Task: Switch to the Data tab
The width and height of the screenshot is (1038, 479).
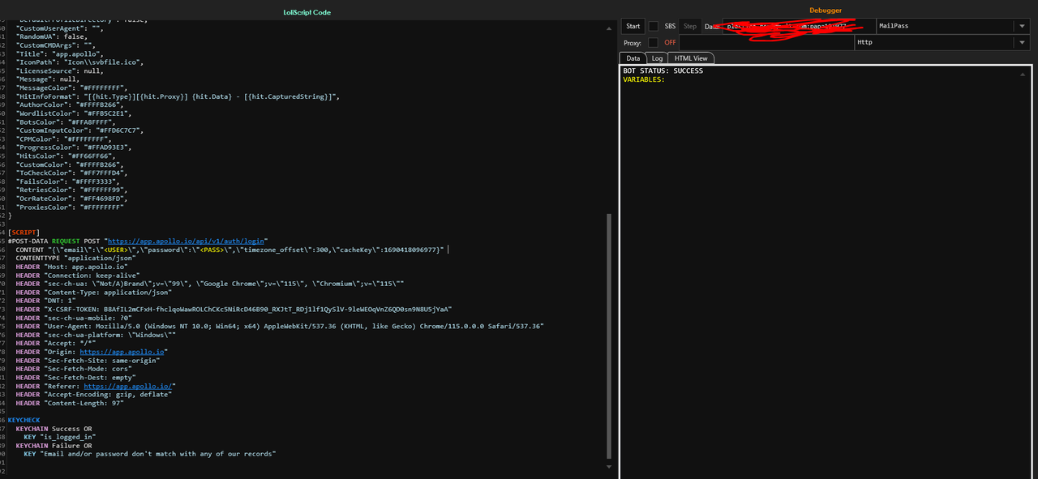Action: 633,58
